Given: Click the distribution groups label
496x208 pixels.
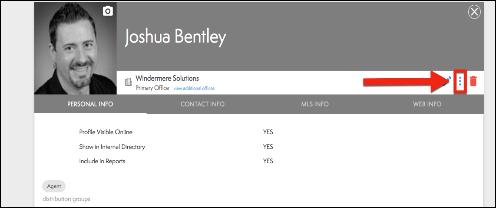Looking at the screenshot, I should (66, 199).
